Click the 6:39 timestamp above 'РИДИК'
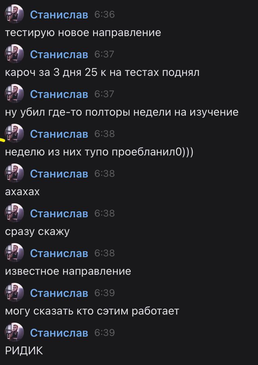Viewport: 258px width, 365px height. coord(105,333)
